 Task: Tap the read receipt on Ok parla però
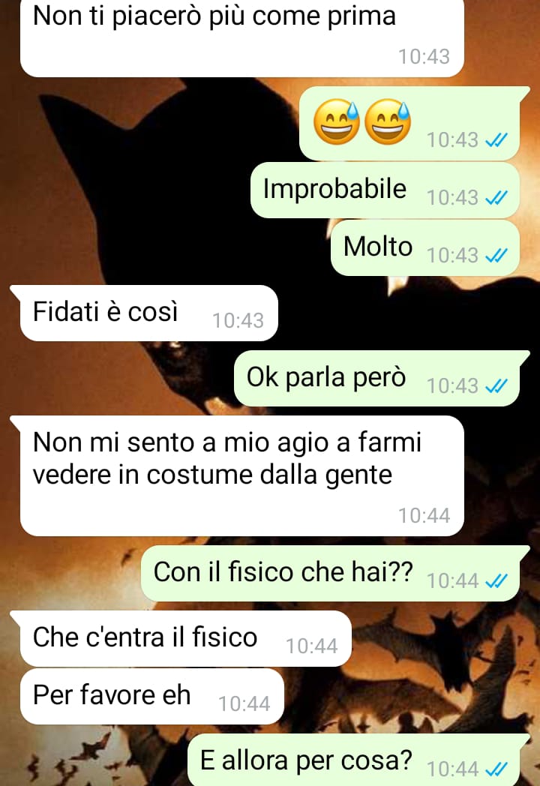[497, 386]
